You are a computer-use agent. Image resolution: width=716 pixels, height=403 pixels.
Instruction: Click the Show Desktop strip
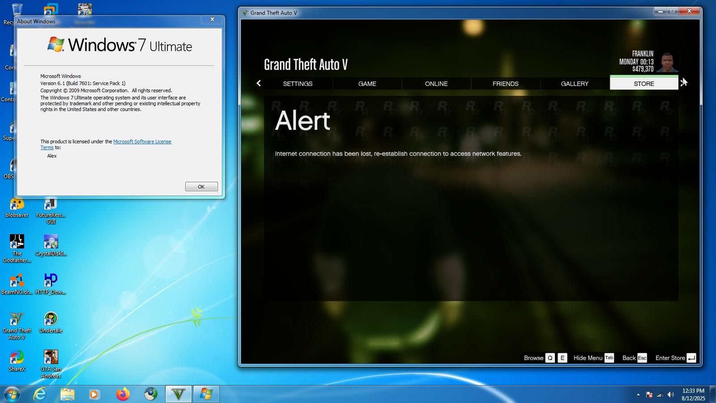point(712,394)
